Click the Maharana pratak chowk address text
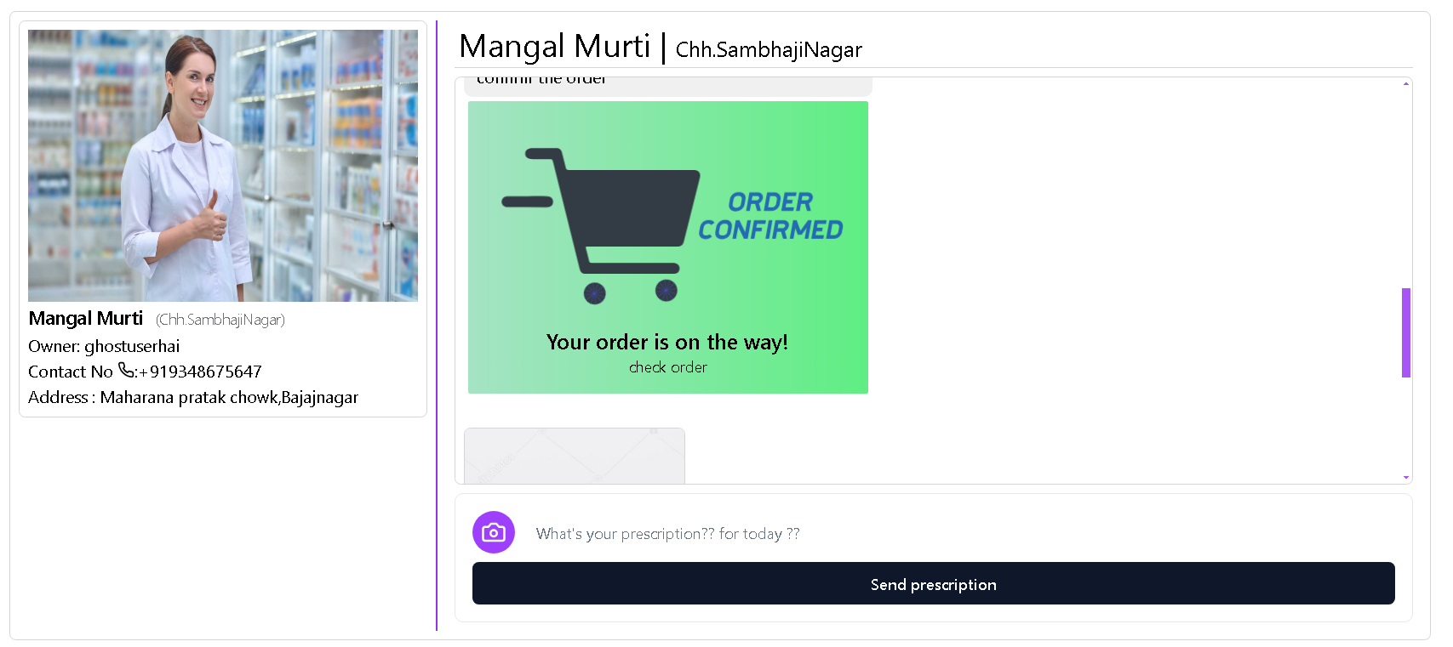This screenshot has width=1453, height=647. pyautogui.click(x=229, y=397)
